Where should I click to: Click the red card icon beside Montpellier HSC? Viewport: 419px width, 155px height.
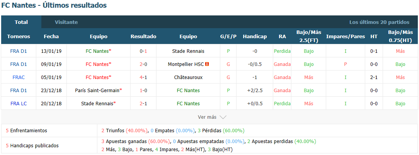[207, 64]
